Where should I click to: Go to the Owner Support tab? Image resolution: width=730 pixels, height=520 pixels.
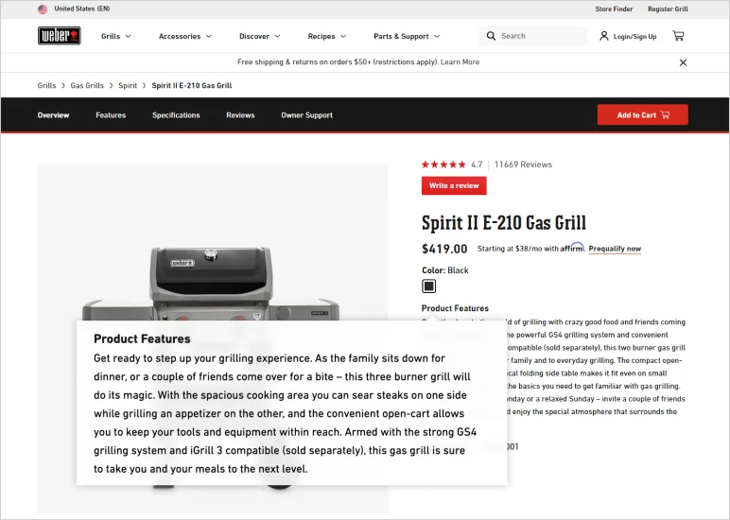tap(306, 115)
